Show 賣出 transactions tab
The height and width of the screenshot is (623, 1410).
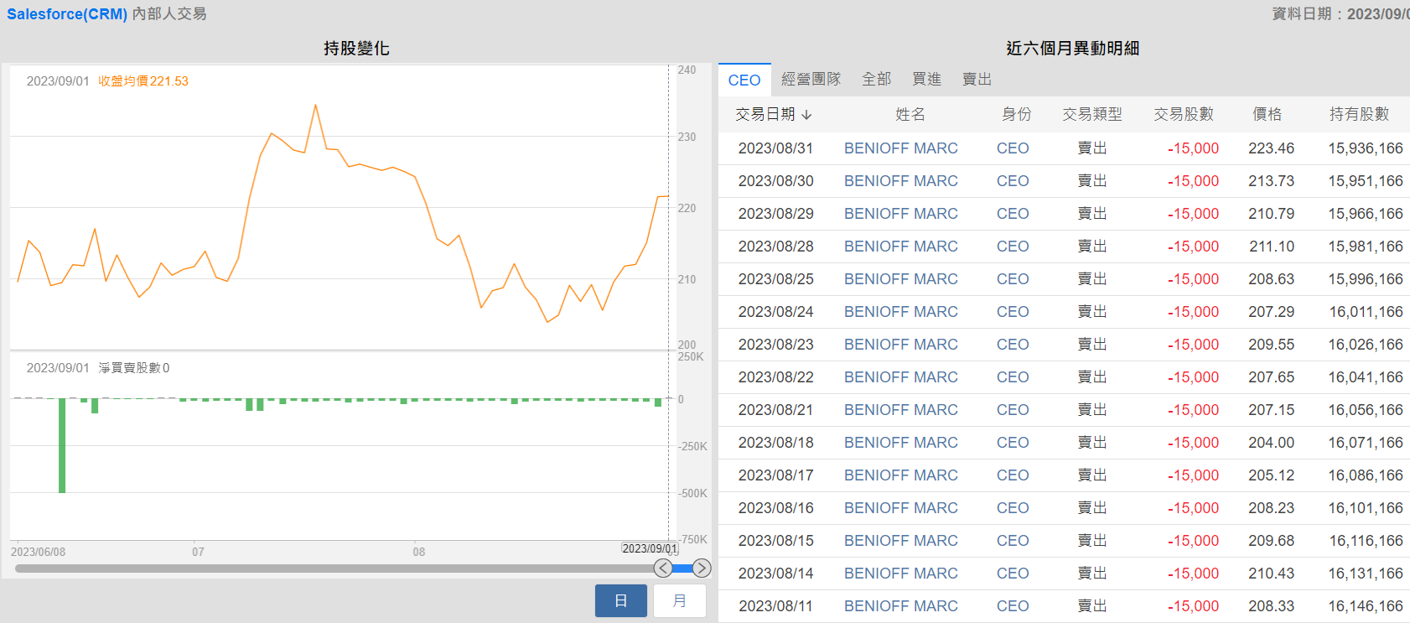977,80
